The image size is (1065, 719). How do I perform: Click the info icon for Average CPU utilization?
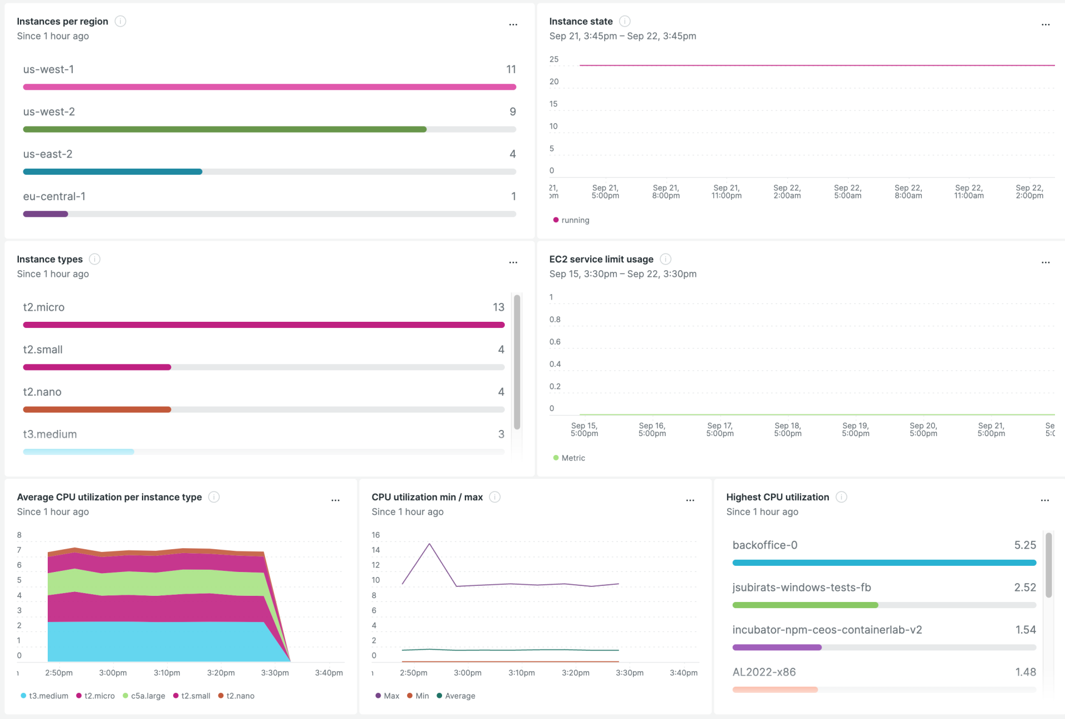coord(214,497)
